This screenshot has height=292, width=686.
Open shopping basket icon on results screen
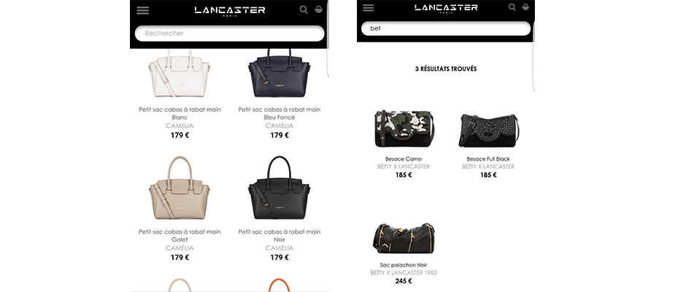525,7
